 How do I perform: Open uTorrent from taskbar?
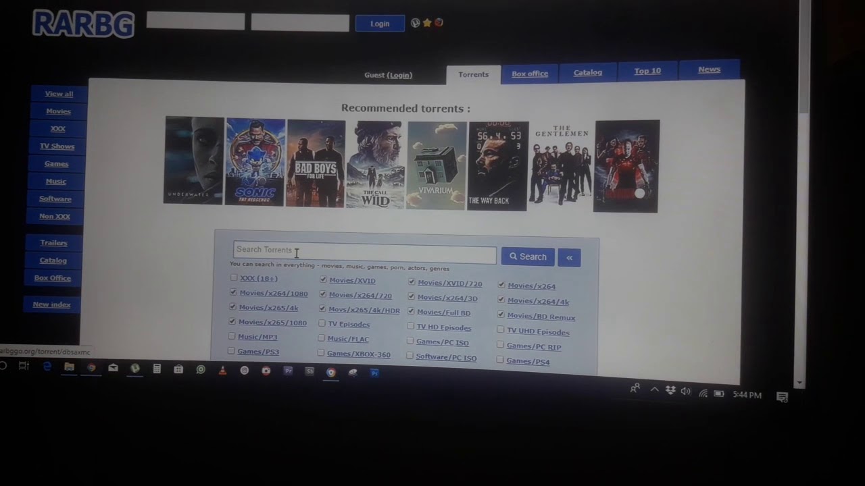pos(135,368)
